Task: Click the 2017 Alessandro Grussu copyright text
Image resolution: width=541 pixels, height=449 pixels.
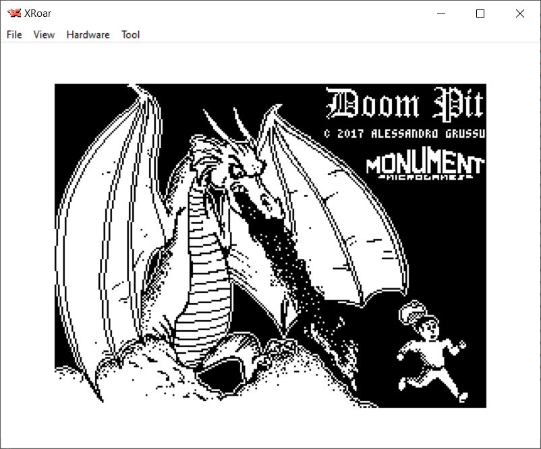Action: pyautogui.click(x=404, y=134)
